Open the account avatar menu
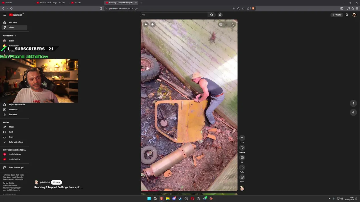This screenshot has width=360, height=202. tap(354, 15)
